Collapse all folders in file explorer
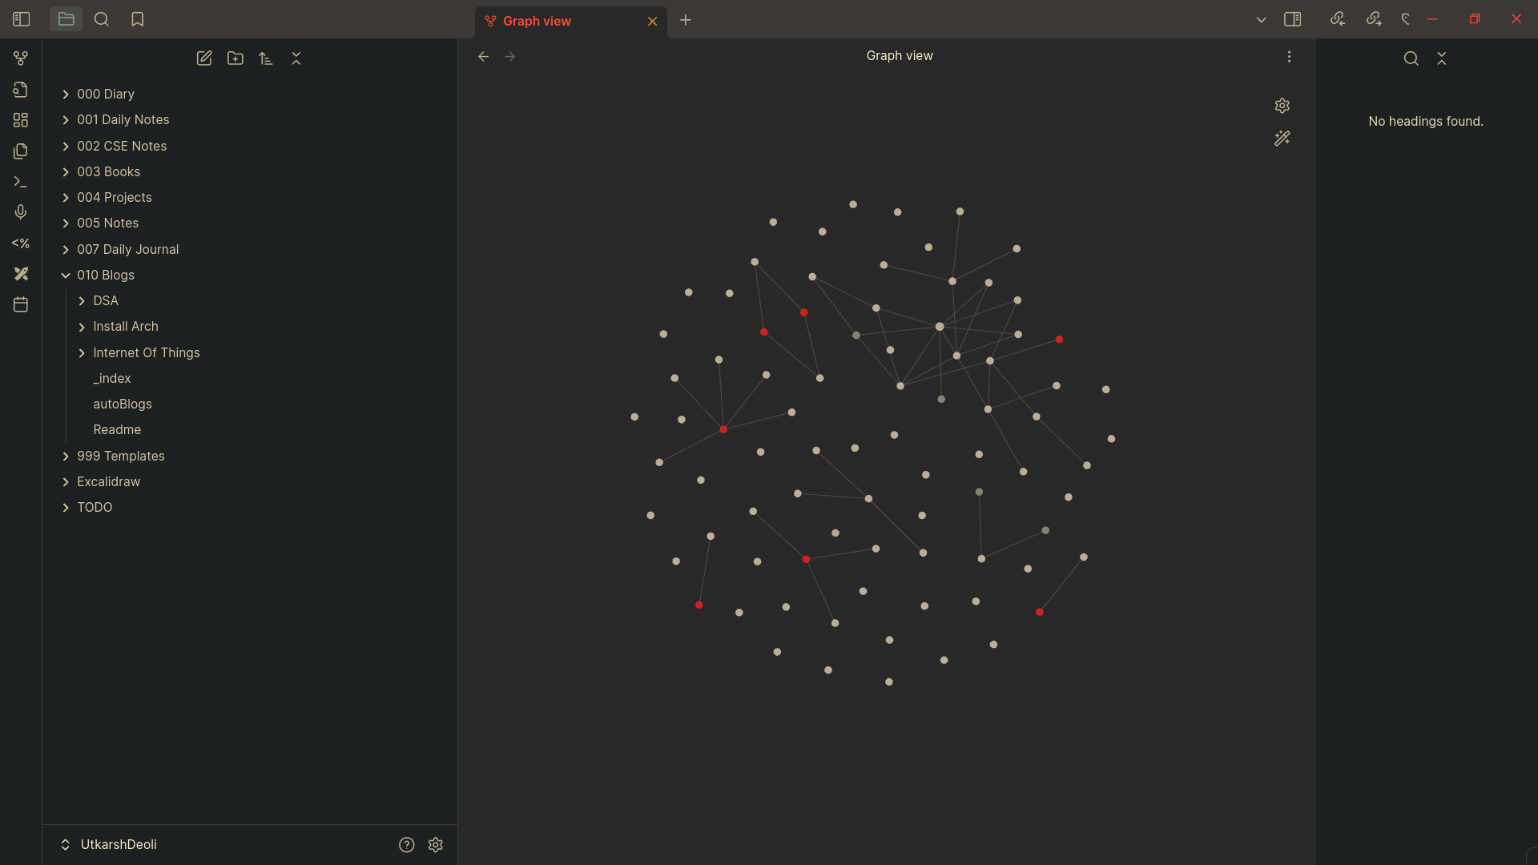 pyautogui.click(x=296, y=58)
